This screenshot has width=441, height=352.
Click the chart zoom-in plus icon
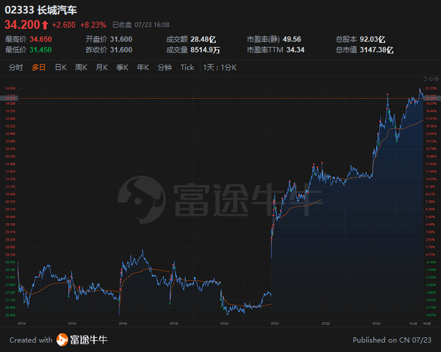point(436,79)
